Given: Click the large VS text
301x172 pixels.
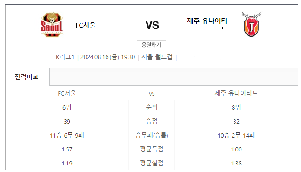Looking at the screenshot, I should [x=152, y=25].
